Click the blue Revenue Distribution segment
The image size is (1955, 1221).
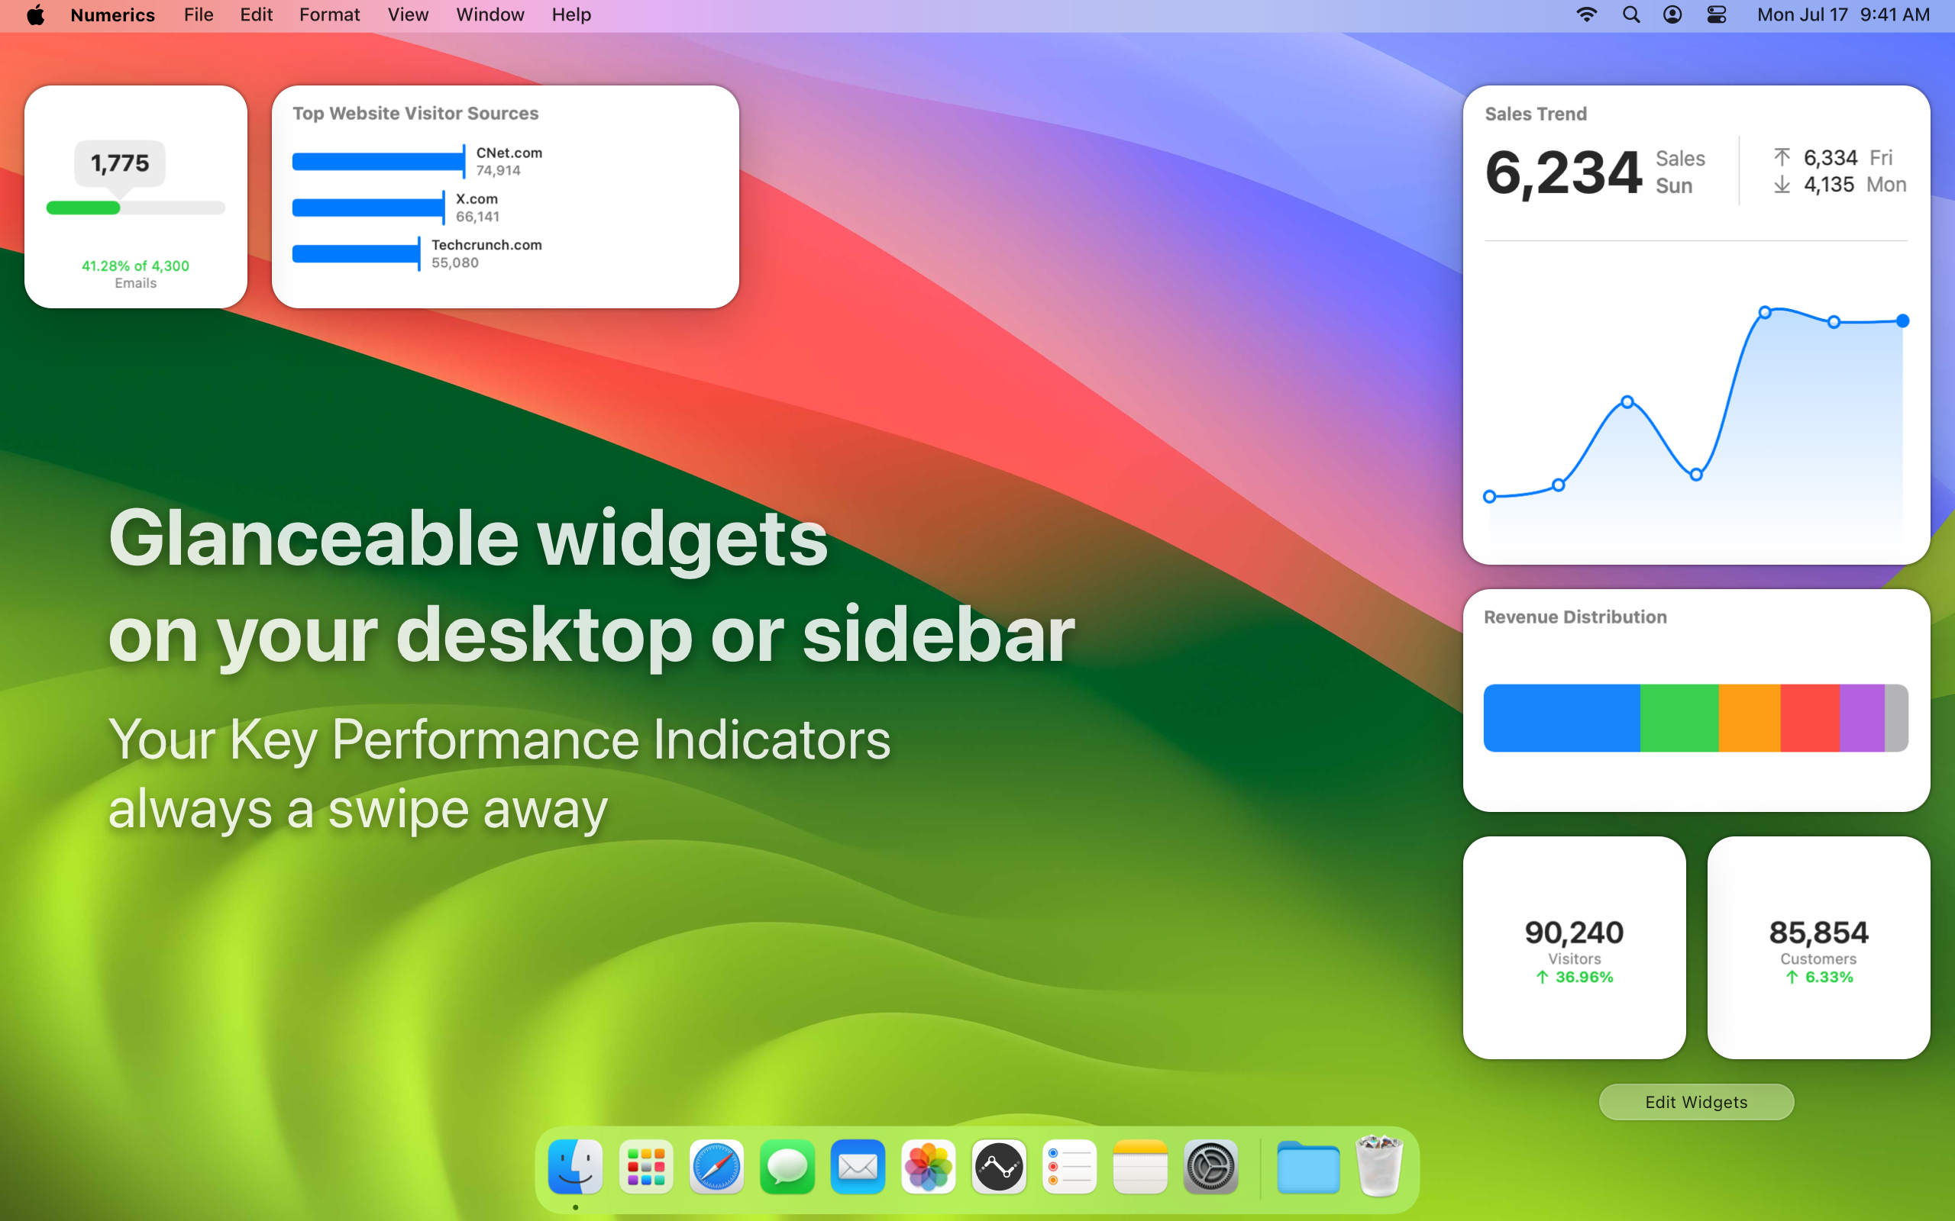[x=1561, y=718]
